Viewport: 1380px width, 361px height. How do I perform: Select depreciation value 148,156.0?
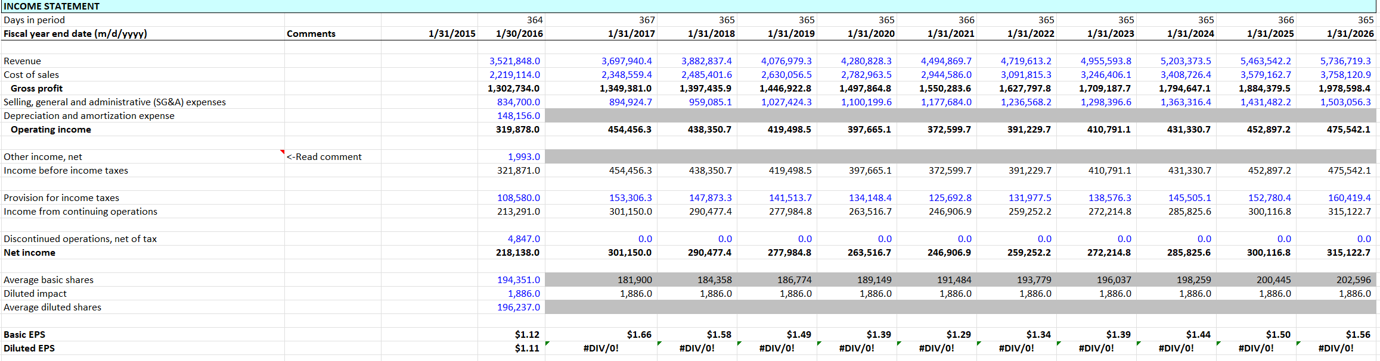coord(519,115)
